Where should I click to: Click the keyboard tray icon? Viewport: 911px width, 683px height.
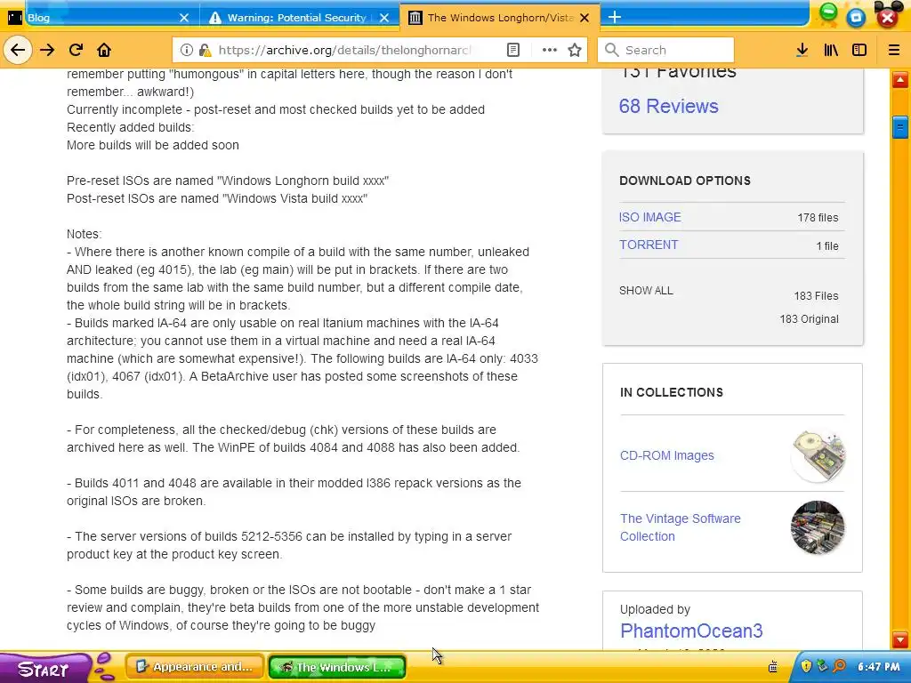tap(773, 667)
